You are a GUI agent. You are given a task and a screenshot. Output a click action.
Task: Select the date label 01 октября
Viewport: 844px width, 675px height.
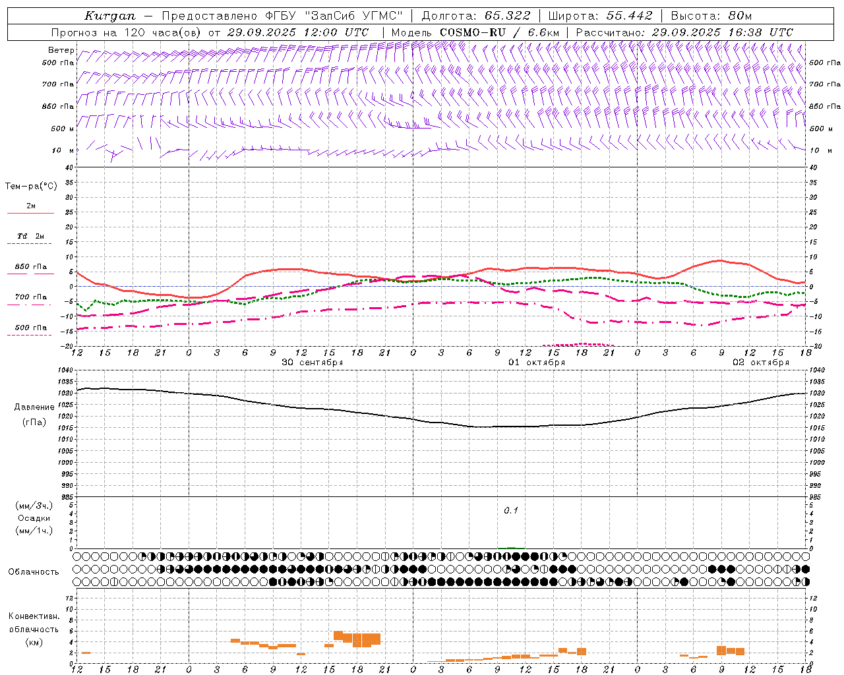537,363
